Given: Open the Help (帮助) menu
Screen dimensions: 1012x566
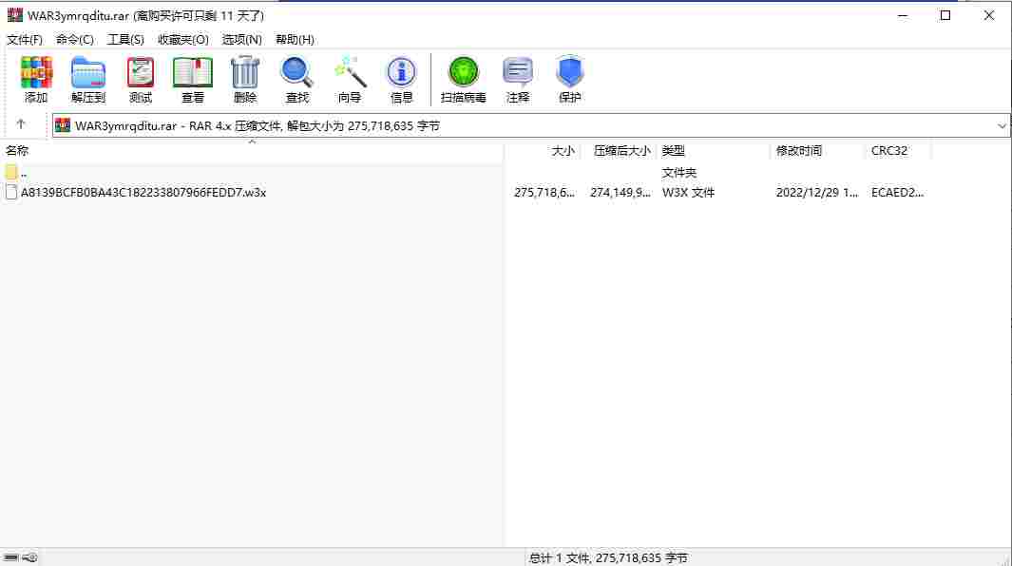Looking at the screenshot, I should (x=295, y=39).
